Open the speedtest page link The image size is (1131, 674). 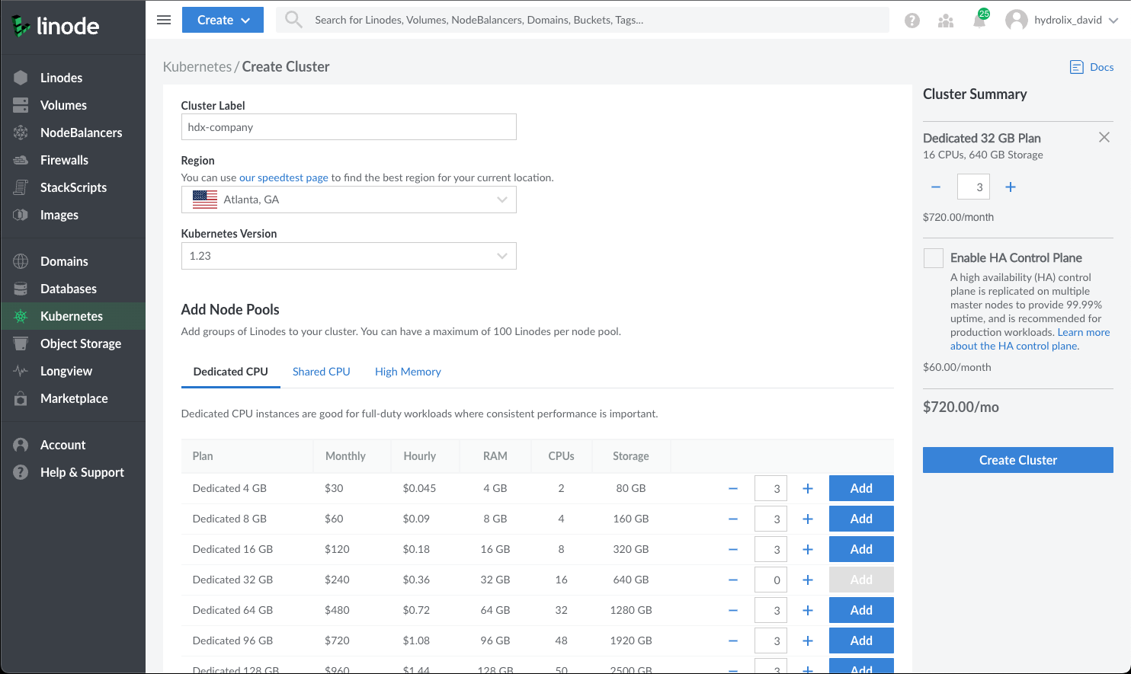pyautogui.click(x=284, y=177)
